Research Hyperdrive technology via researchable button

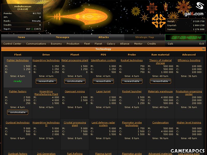[46, 81]
